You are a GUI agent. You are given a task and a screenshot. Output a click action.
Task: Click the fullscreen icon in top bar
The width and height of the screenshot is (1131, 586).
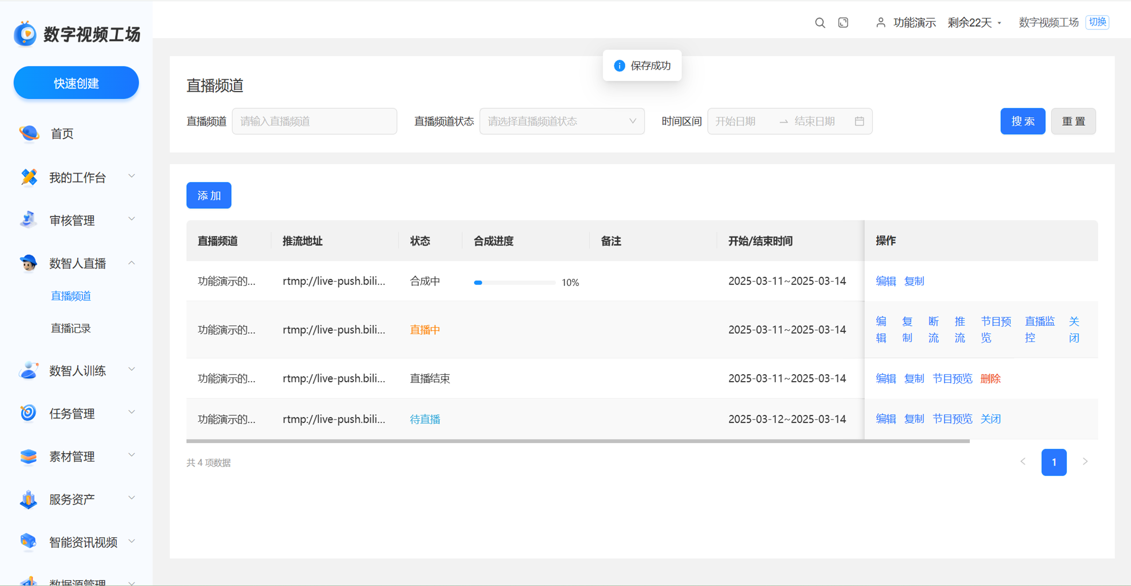point(843,22)
